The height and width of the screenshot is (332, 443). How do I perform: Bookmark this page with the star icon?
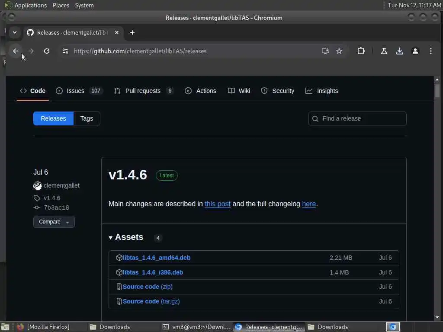339,51
